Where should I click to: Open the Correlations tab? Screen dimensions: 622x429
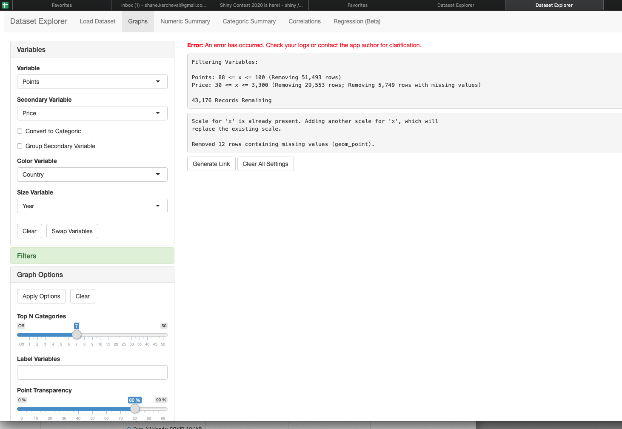point(304,21)
